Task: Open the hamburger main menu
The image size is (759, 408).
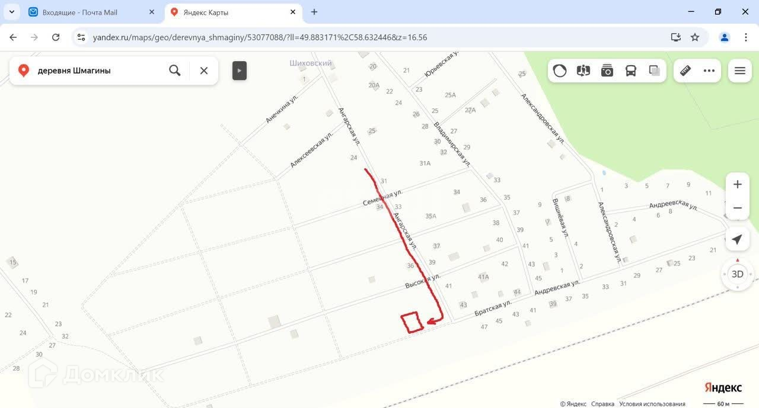Action: pos(740,70)
